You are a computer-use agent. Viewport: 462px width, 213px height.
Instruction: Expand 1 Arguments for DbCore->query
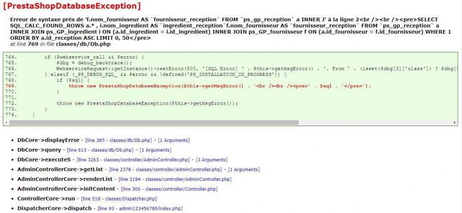pos(155,150)
